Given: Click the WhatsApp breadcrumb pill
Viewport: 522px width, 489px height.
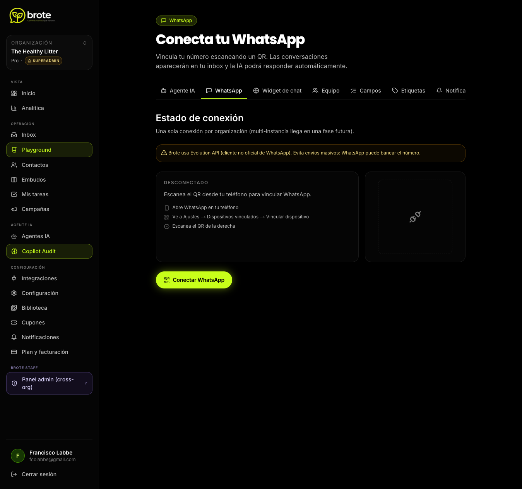Looking at the screenshot, I should coord(176,21).
